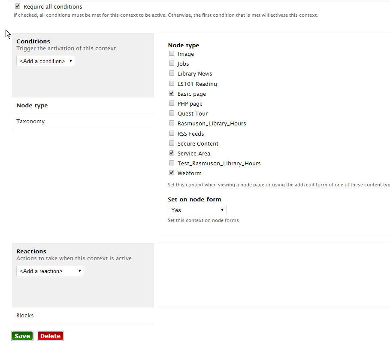This screenshot has width=390, height=359.
Task: Enable the PHP page checkbox
Action: pyautogui.click(x=172, y=103)
